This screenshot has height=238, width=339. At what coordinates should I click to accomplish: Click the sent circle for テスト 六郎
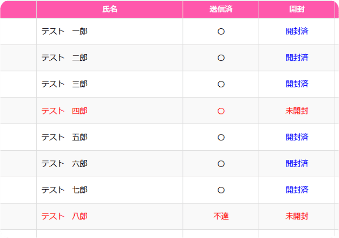pos(221,164)
